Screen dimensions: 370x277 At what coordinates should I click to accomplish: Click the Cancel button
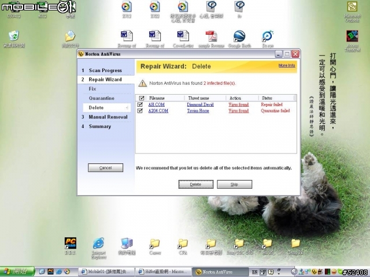(105, 168)
